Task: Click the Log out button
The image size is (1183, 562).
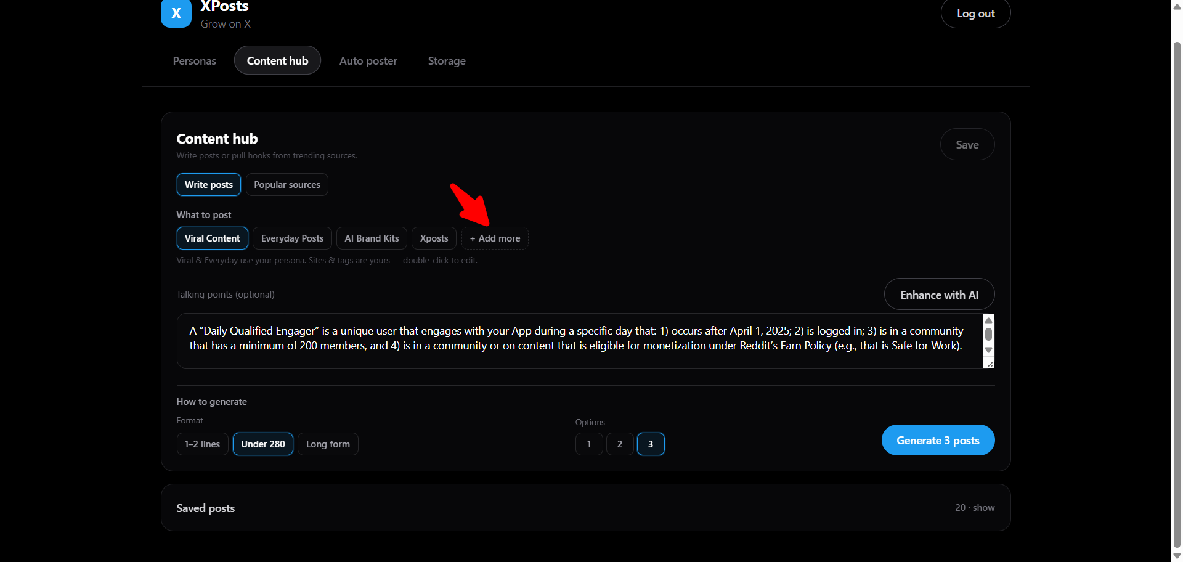Action: click(975, 14)
